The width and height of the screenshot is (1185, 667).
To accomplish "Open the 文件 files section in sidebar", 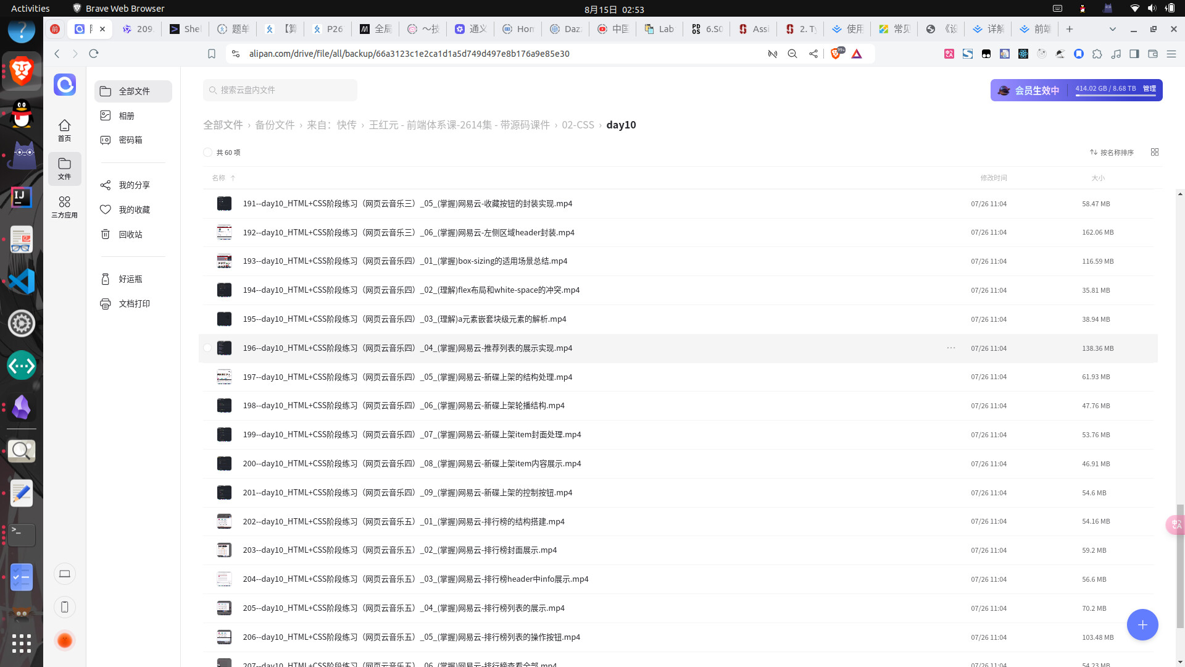I will point(64,169).
